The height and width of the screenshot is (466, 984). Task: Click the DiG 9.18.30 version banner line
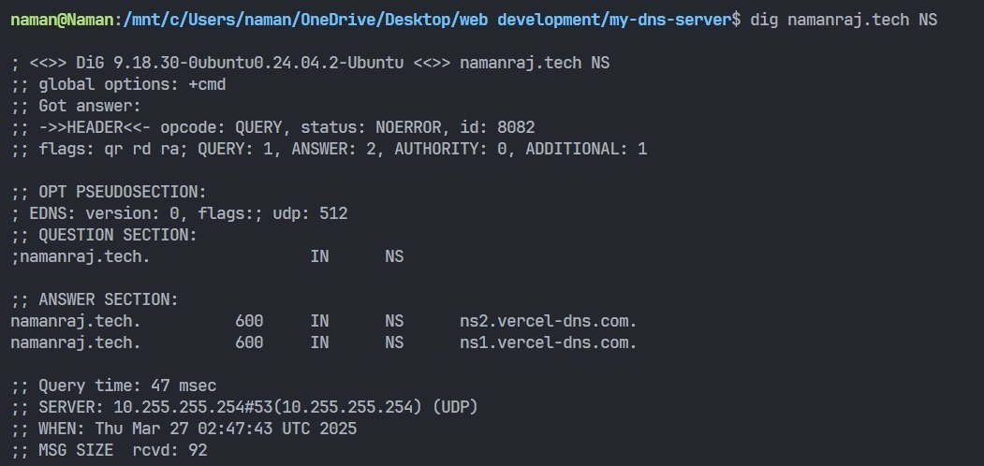click(x=310, y=64)
